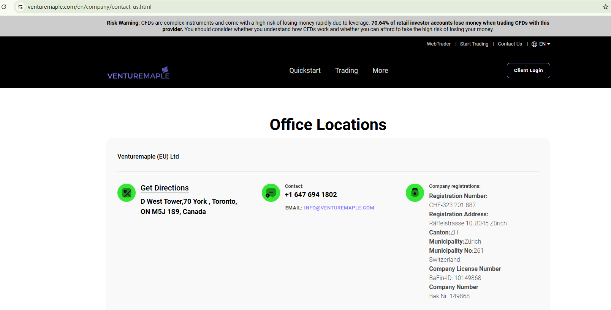
Task: Click the D West Tower, 70 York address
Action: 189,206
